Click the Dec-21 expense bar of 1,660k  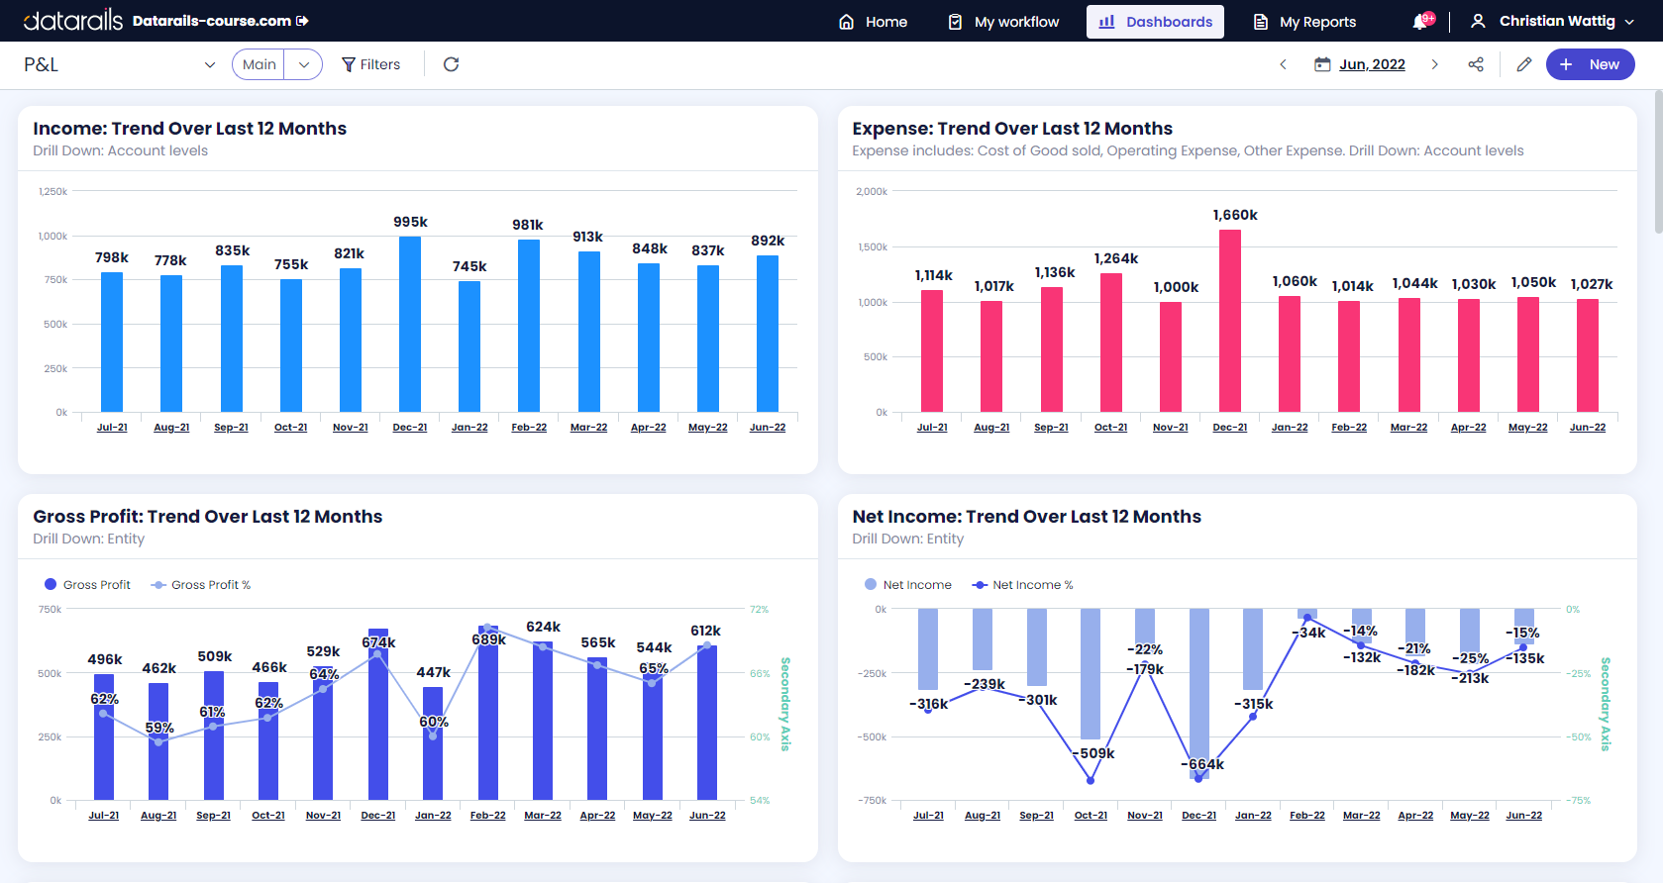1229,321
